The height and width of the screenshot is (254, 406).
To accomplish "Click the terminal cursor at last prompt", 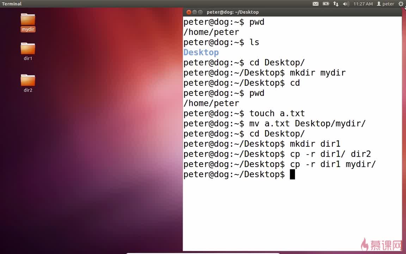I will [x=292, y=174].
